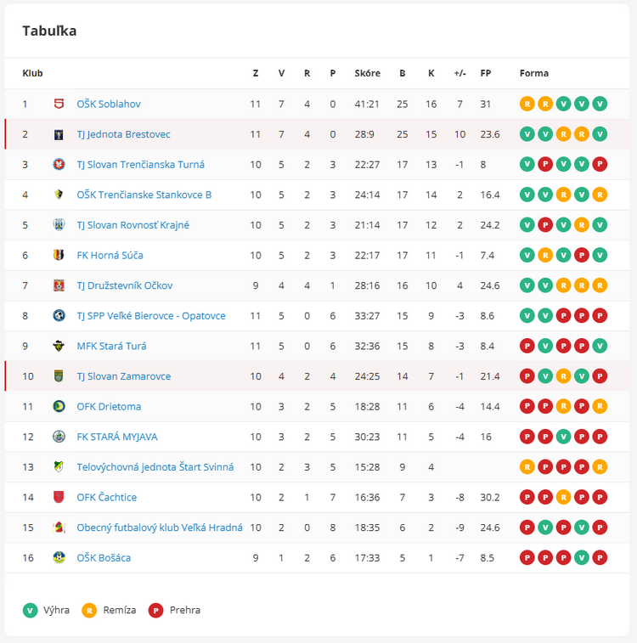Open the TJ Slovan Zamarovce team link
637x643 pixels.
coord(123,376)
